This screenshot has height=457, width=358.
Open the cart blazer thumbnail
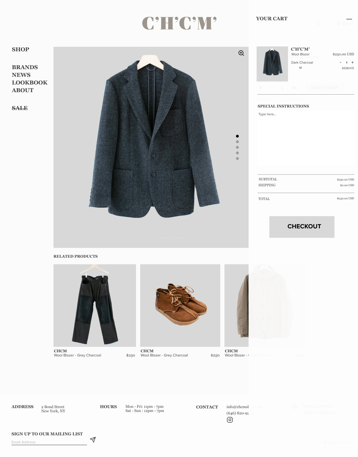click(x=272, y=64)
